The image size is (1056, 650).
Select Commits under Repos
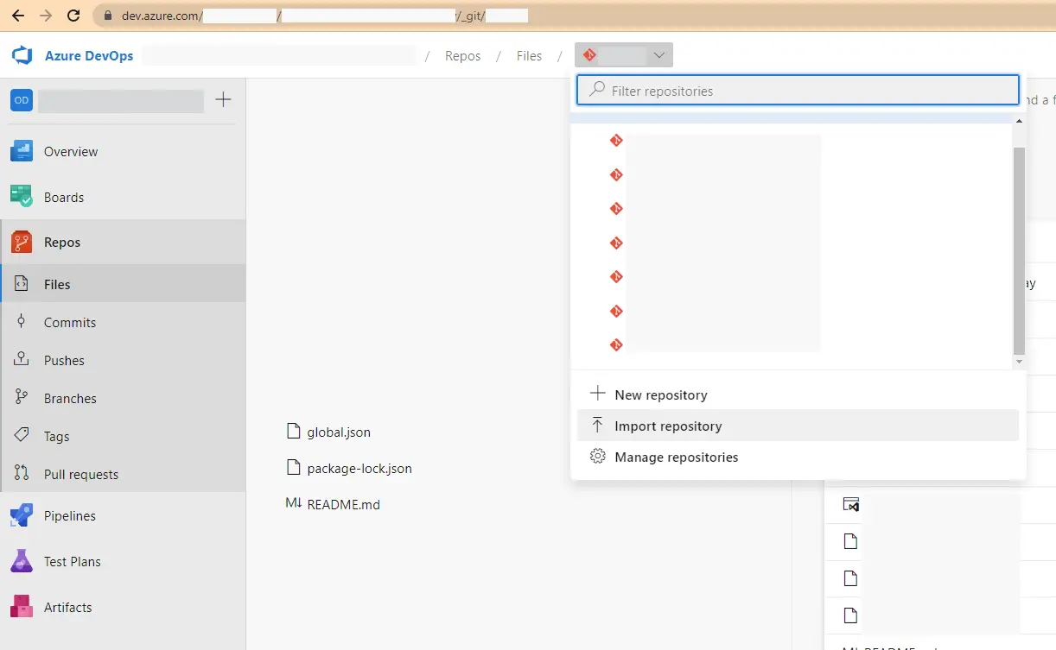point(69,323)
